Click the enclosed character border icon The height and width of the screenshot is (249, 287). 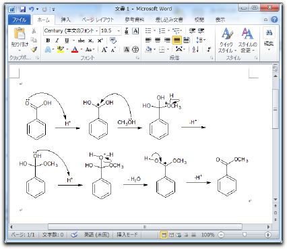pyautogui.click(x=135, y=31)
